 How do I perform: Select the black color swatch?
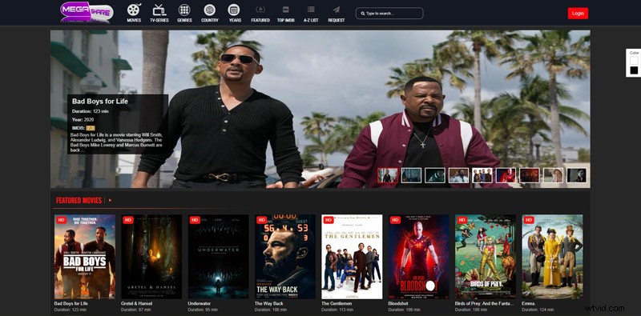point(634,70)
